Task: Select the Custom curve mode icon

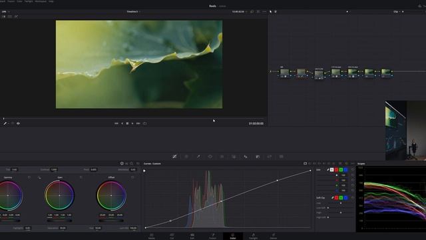Action: pos(305,163)
